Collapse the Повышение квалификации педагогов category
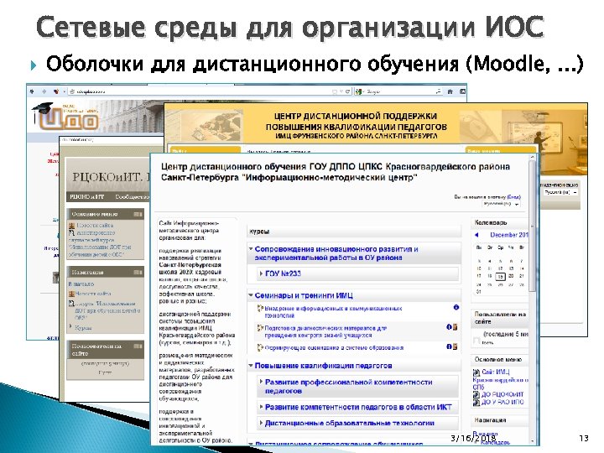The image size is (604, 453). pos(251,366)
